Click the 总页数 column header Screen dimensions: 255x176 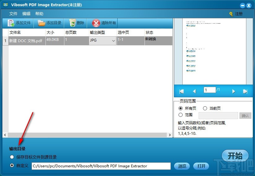point(77,33)
